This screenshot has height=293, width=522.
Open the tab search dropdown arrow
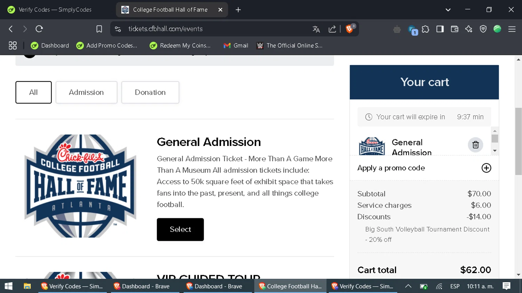coord(448,10)
